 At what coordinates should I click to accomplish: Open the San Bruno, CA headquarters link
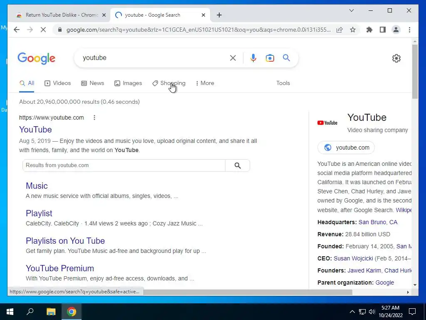[378, 222]
